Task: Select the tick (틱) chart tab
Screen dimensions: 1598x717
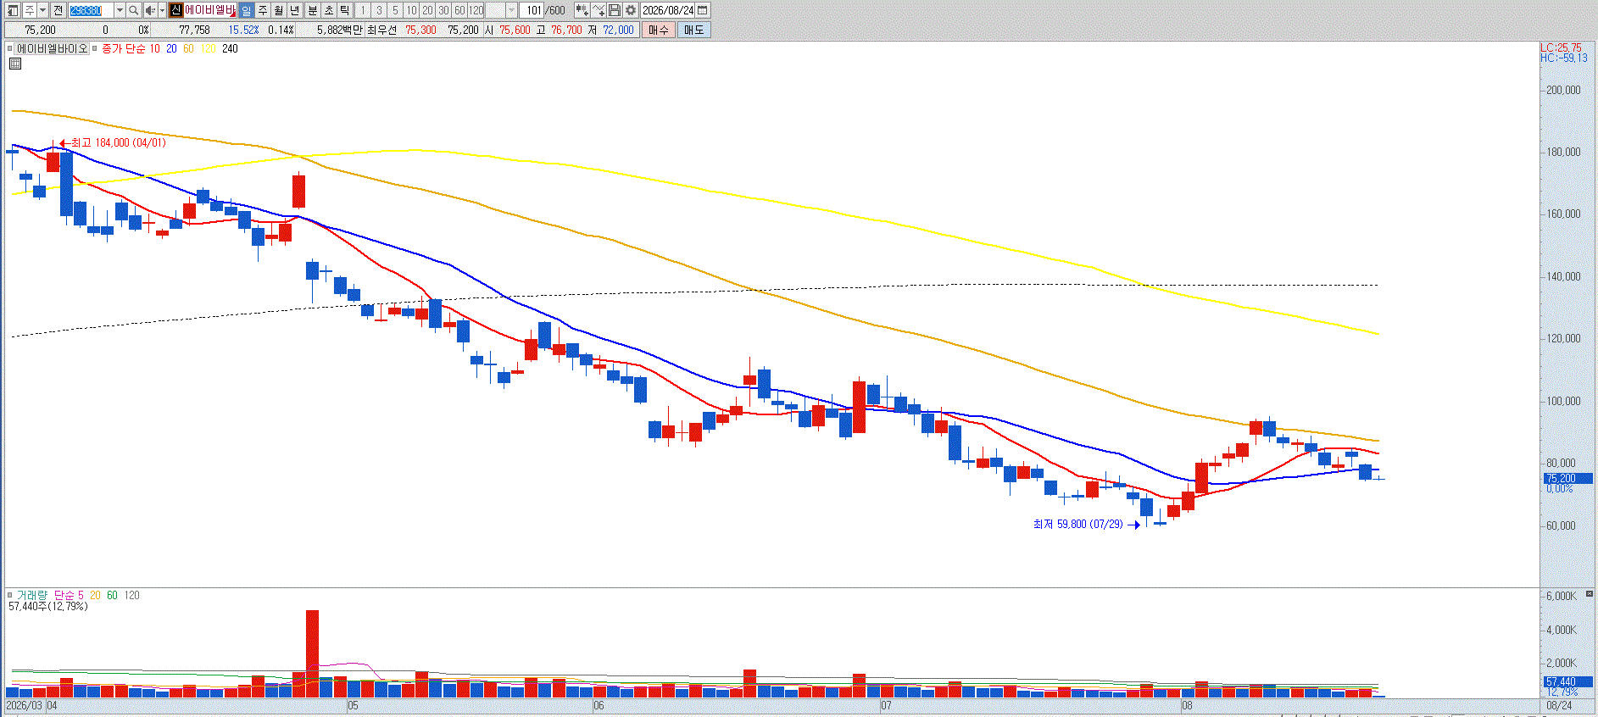Action: (344, 10)
